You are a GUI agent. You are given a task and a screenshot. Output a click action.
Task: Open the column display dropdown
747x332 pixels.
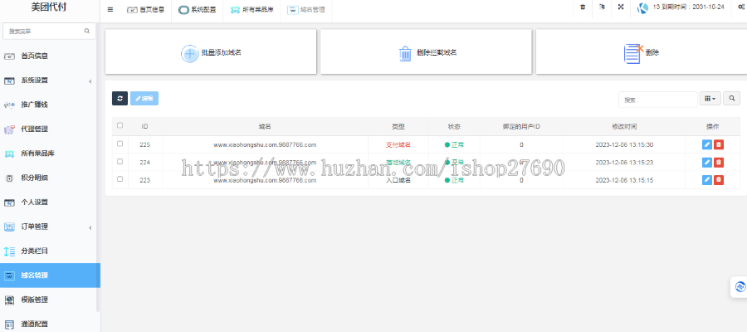pyautogui.click(x=710, y=98)
